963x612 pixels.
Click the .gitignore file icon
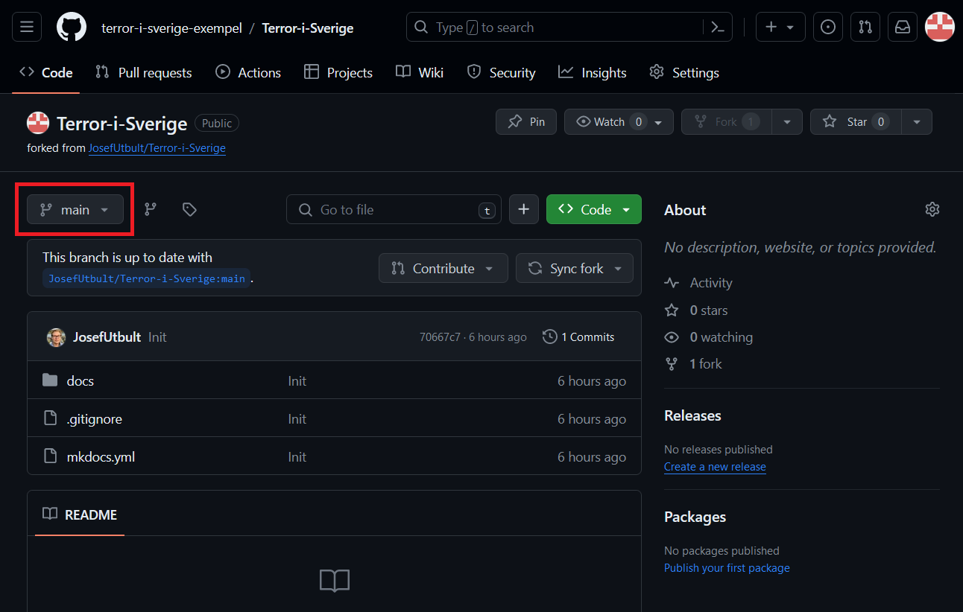click(x=50, y=418)
